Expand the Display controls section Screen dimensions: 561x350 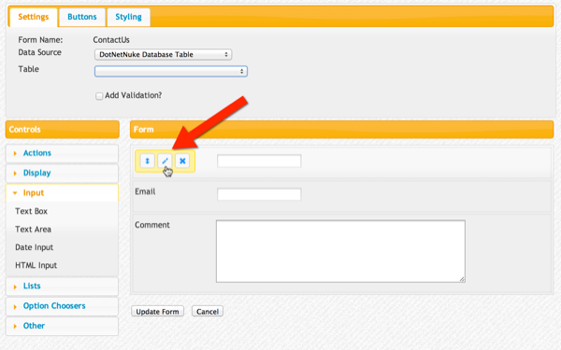62,174
